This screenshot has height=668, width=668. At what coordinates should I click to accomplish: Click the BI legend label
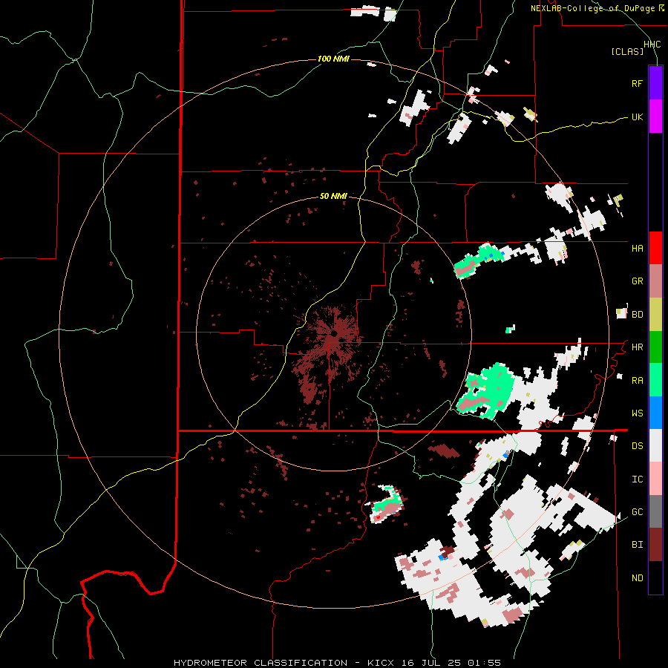[637, 545]
